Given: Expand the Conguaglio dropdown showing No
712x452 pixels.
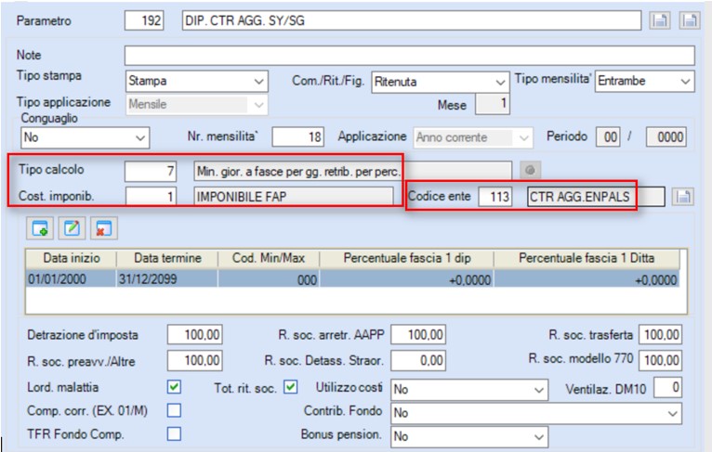Looking at the screenshot, I should pyautogui.click(x=85, y=137).
